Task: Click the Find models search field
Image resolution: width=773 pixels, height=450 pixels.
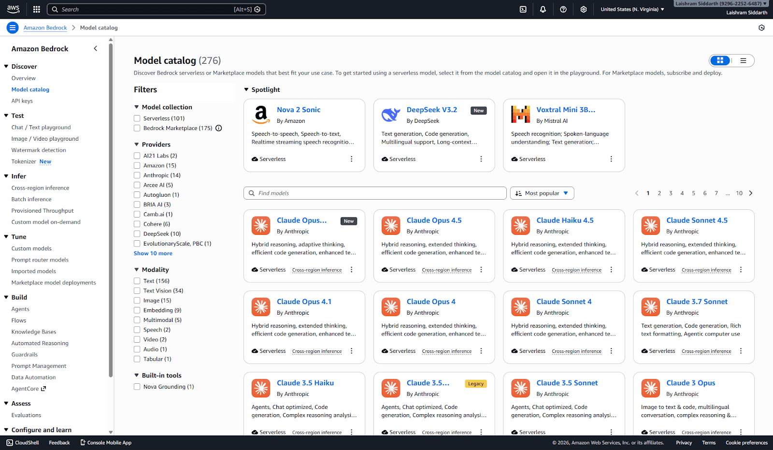Action: (x=375, y=193)
